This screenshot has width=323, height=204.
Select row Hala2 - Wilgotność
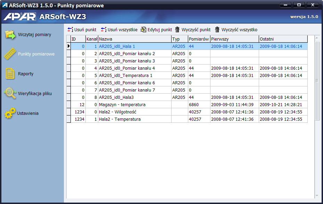click(187, 112)
